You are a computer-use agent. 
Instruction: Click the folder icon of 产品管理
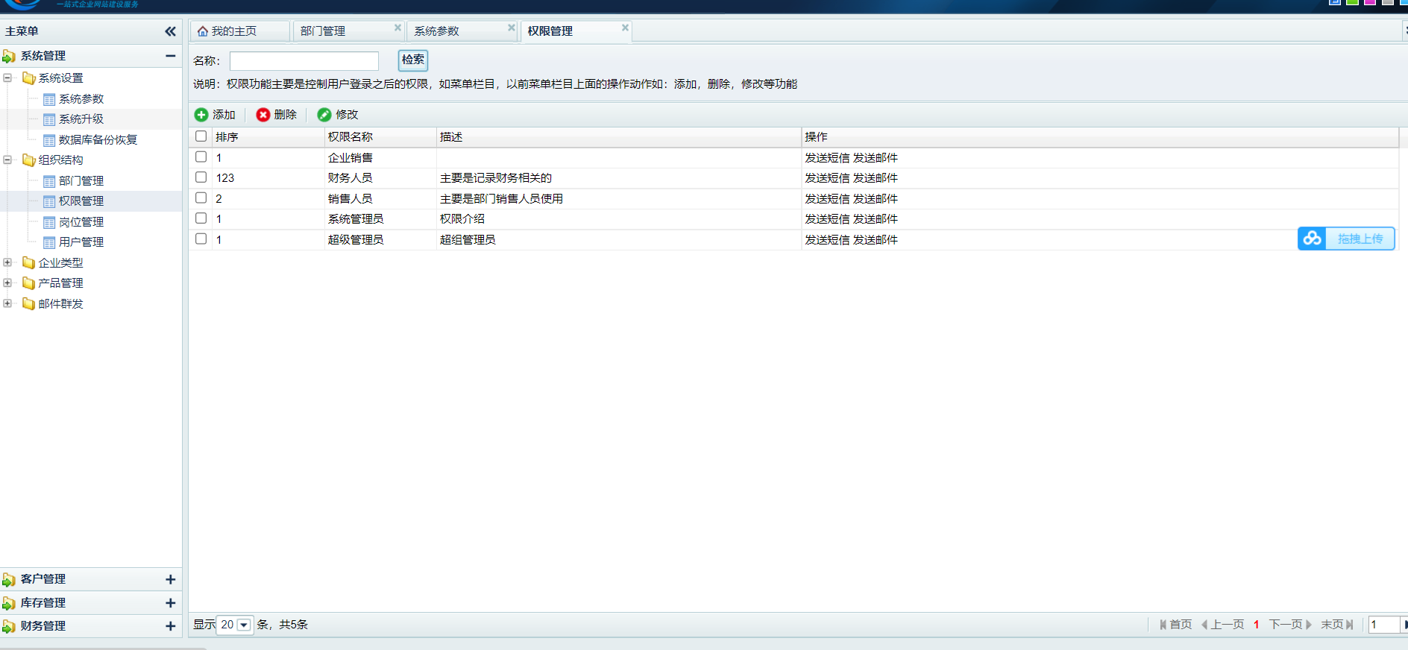coord(29,283)
